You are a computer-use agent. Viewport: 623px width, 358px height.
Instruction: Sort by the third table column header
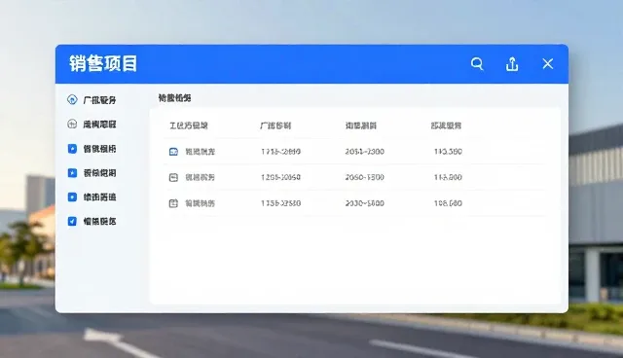click(x=361, y=125)
